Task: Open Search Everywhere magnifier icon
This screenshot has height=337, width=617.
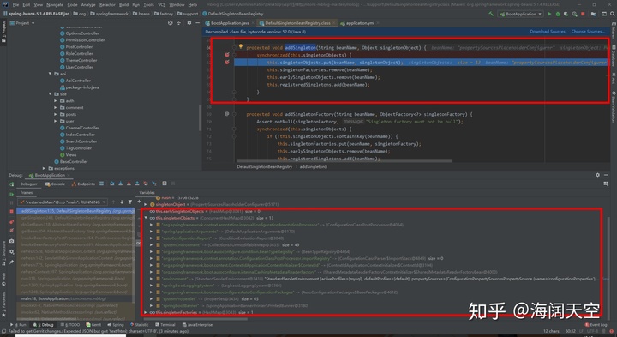Action: [x=612, y=14]
